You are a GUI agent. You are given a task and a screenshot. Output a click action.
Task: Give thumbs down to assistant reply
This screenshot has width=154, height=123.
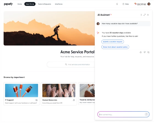point(144,52)
